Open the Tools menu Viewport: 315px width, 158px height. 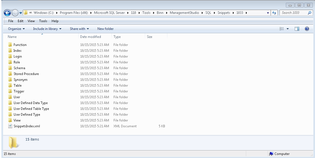[43, 21]
